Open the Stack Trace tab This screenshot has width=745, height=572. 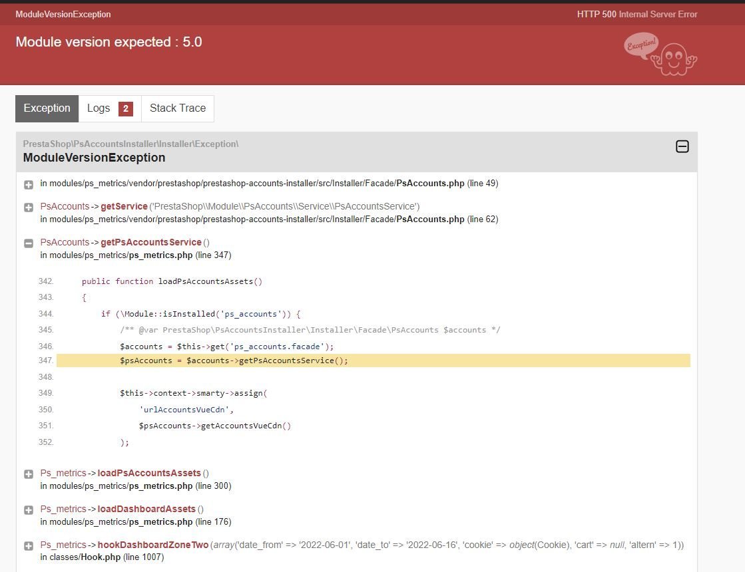coord(178,108)
